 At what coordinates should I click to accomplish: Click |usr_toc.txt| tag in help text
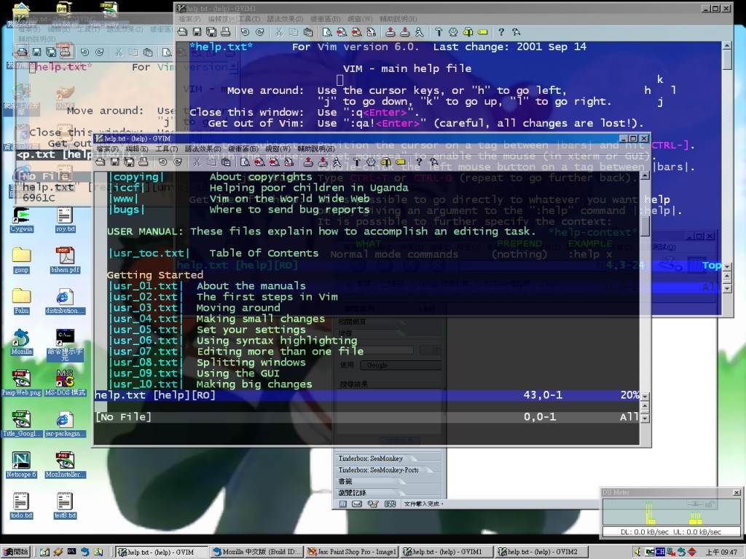click(149, 253)
